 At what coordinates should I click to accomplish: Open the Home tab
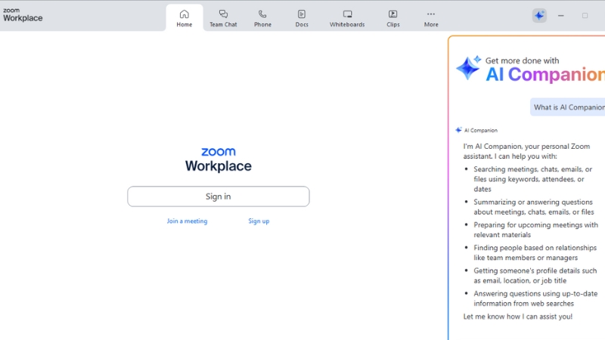[184, 18]
